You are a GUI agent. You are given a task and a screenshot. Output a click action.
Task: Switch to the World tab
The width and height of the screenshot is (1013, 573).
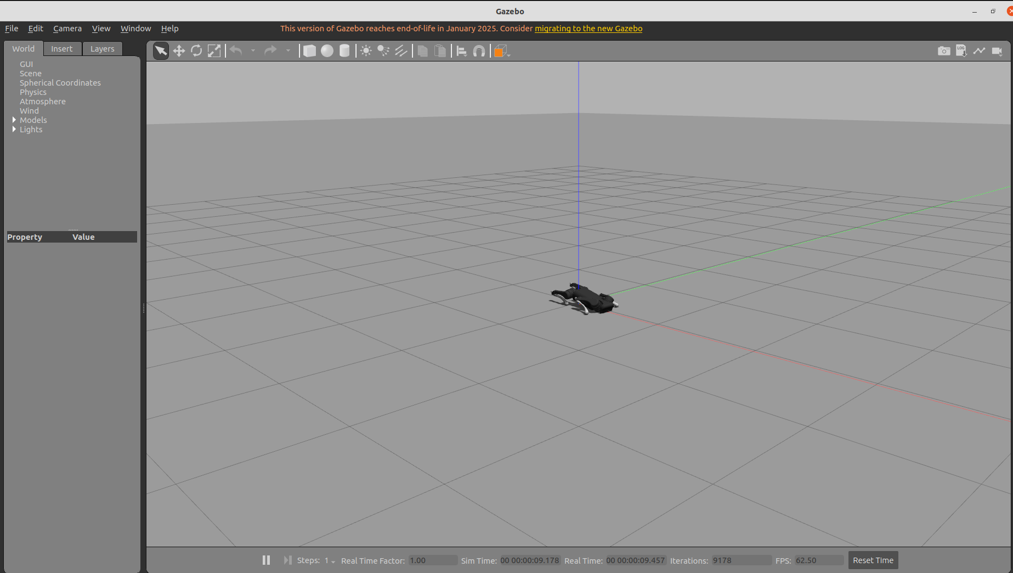coord(24,49)
